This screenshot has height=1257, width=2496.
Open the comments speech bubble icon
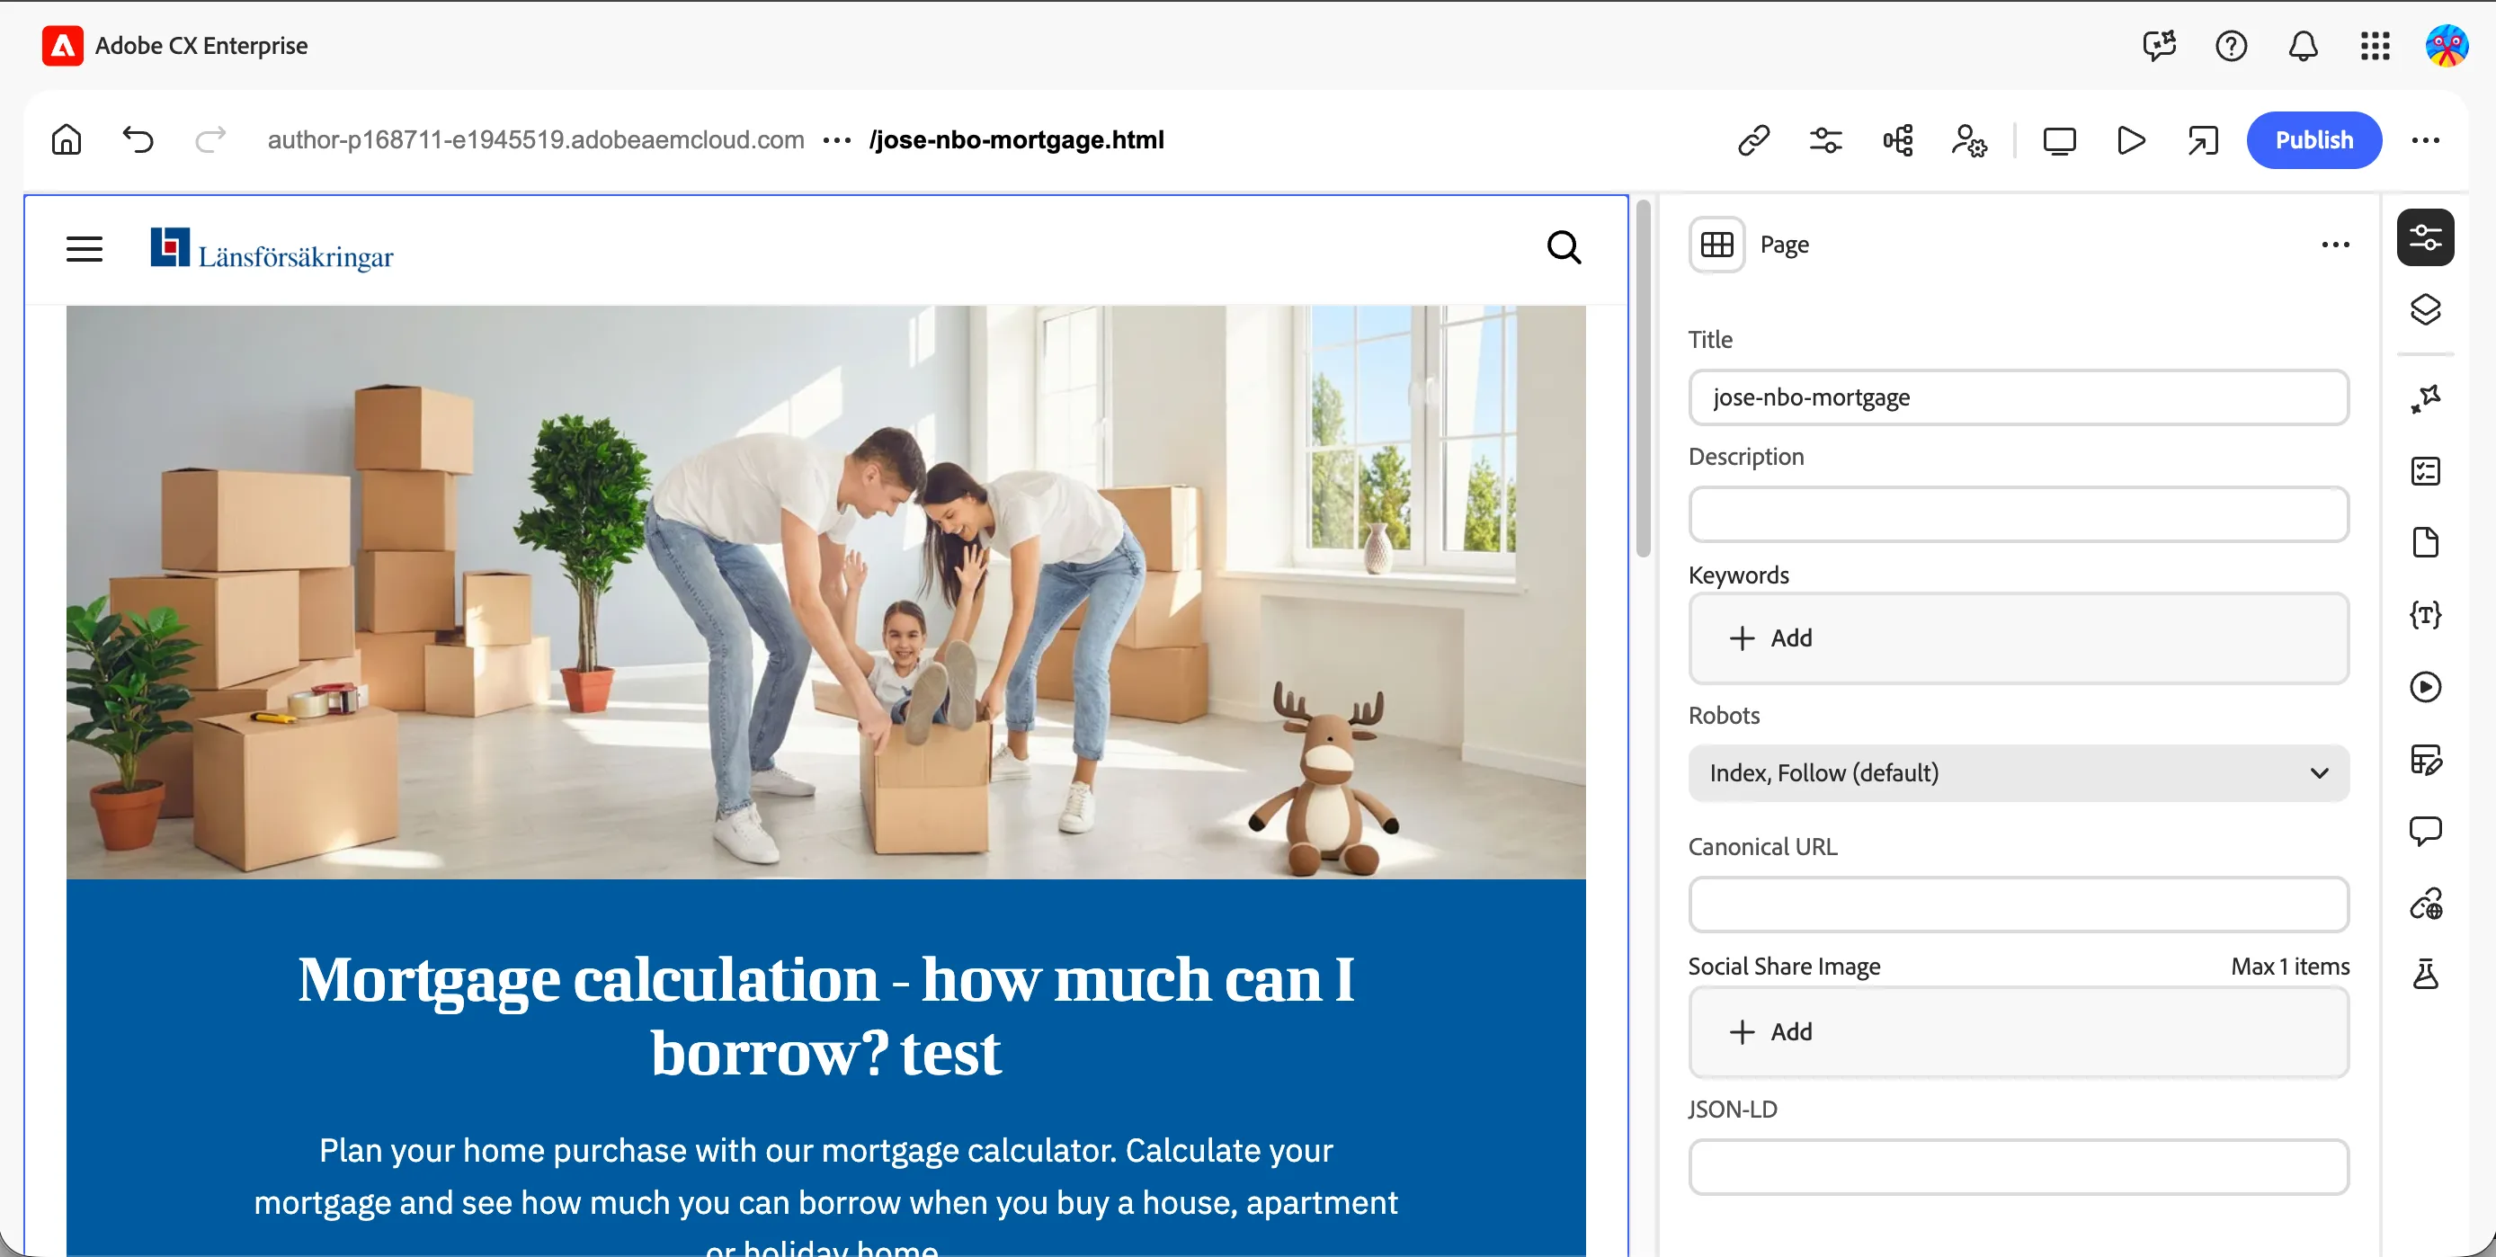pos(2425,831)
